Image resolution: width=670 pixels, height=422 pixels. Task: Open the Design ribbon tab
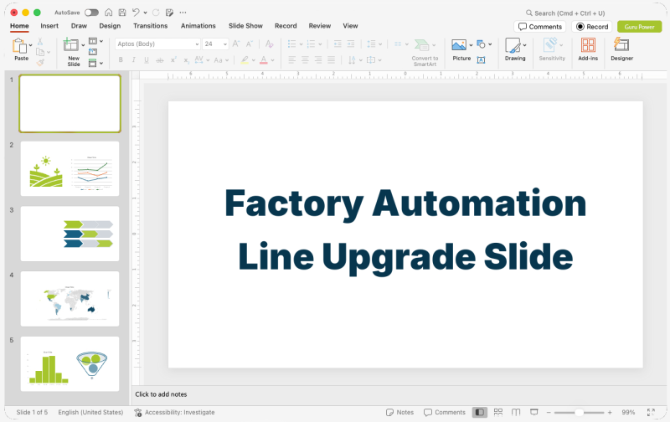(110, 26)
